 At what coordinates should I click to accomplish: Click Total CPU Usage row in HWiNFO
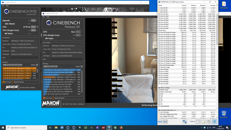(187, 67)
